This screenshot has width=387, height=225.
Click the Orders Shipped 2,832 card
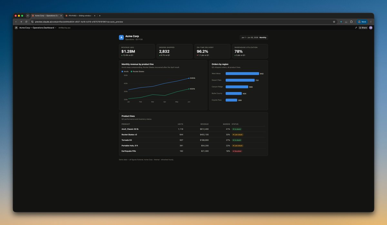click(174, 51)
